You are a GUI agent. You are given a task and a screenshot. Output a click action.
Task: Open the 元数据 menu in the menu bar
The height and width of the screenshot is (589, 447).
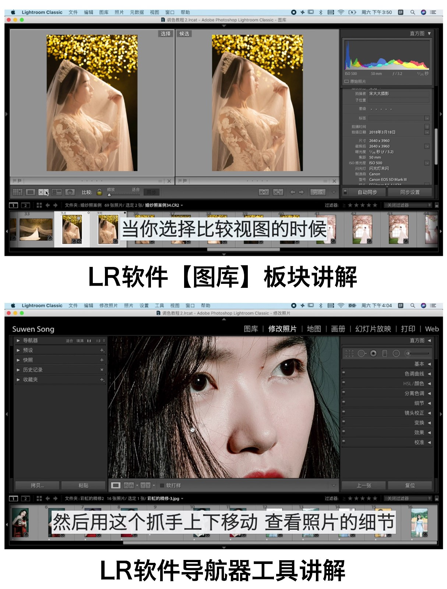(x=137, y=12)
